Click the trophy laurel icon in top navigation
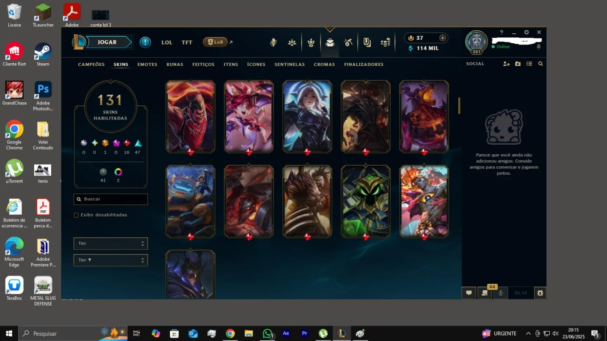Viewport: 607px width, 341px height. pyautogui.click(x=311, y=42)
